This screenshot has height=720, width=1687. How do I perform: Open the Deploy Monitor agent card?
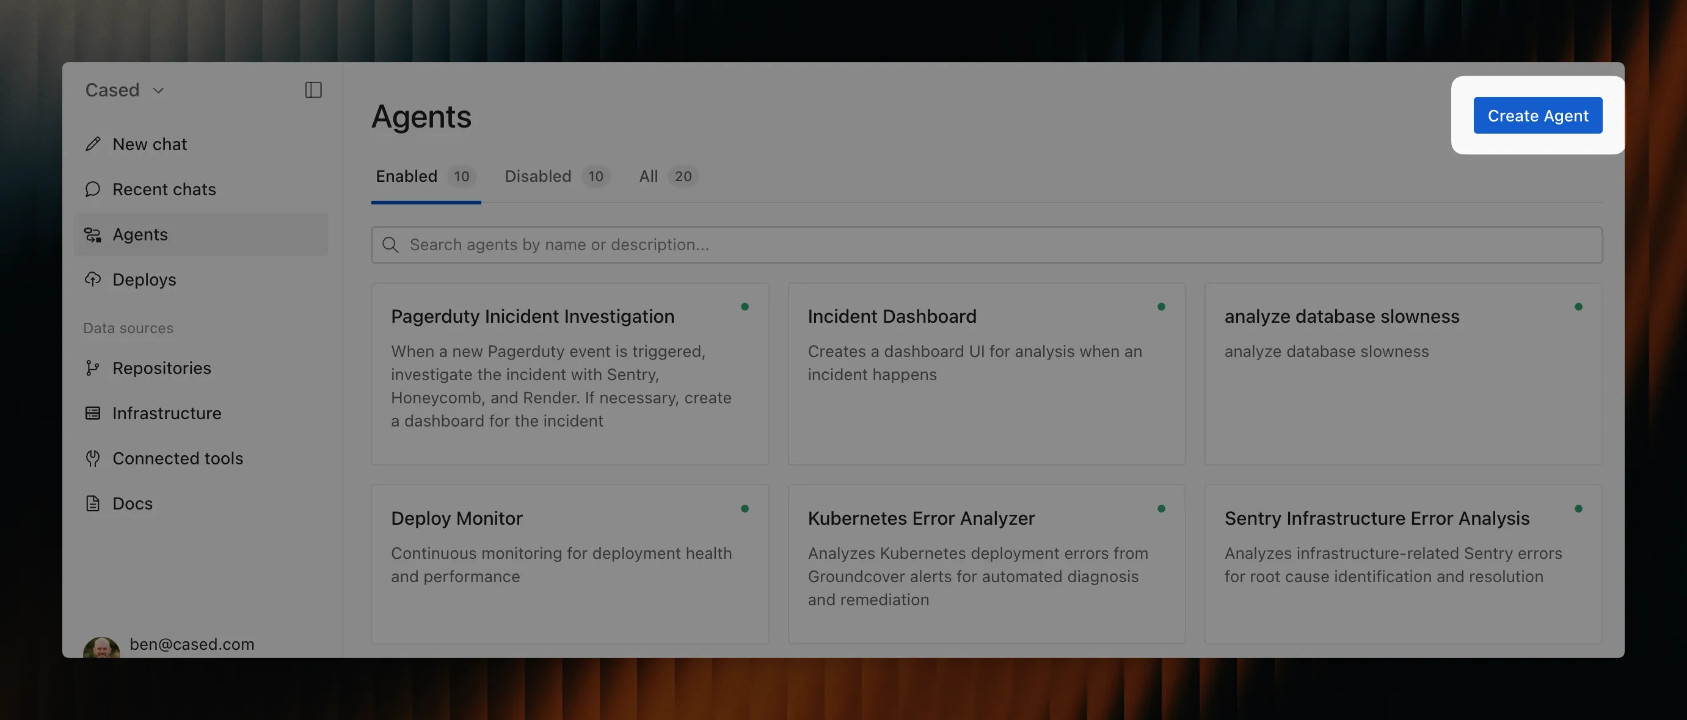point(569,563)
